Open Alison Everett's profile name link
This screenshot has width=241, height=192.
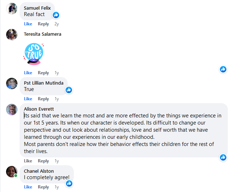(x=39, y=109)
